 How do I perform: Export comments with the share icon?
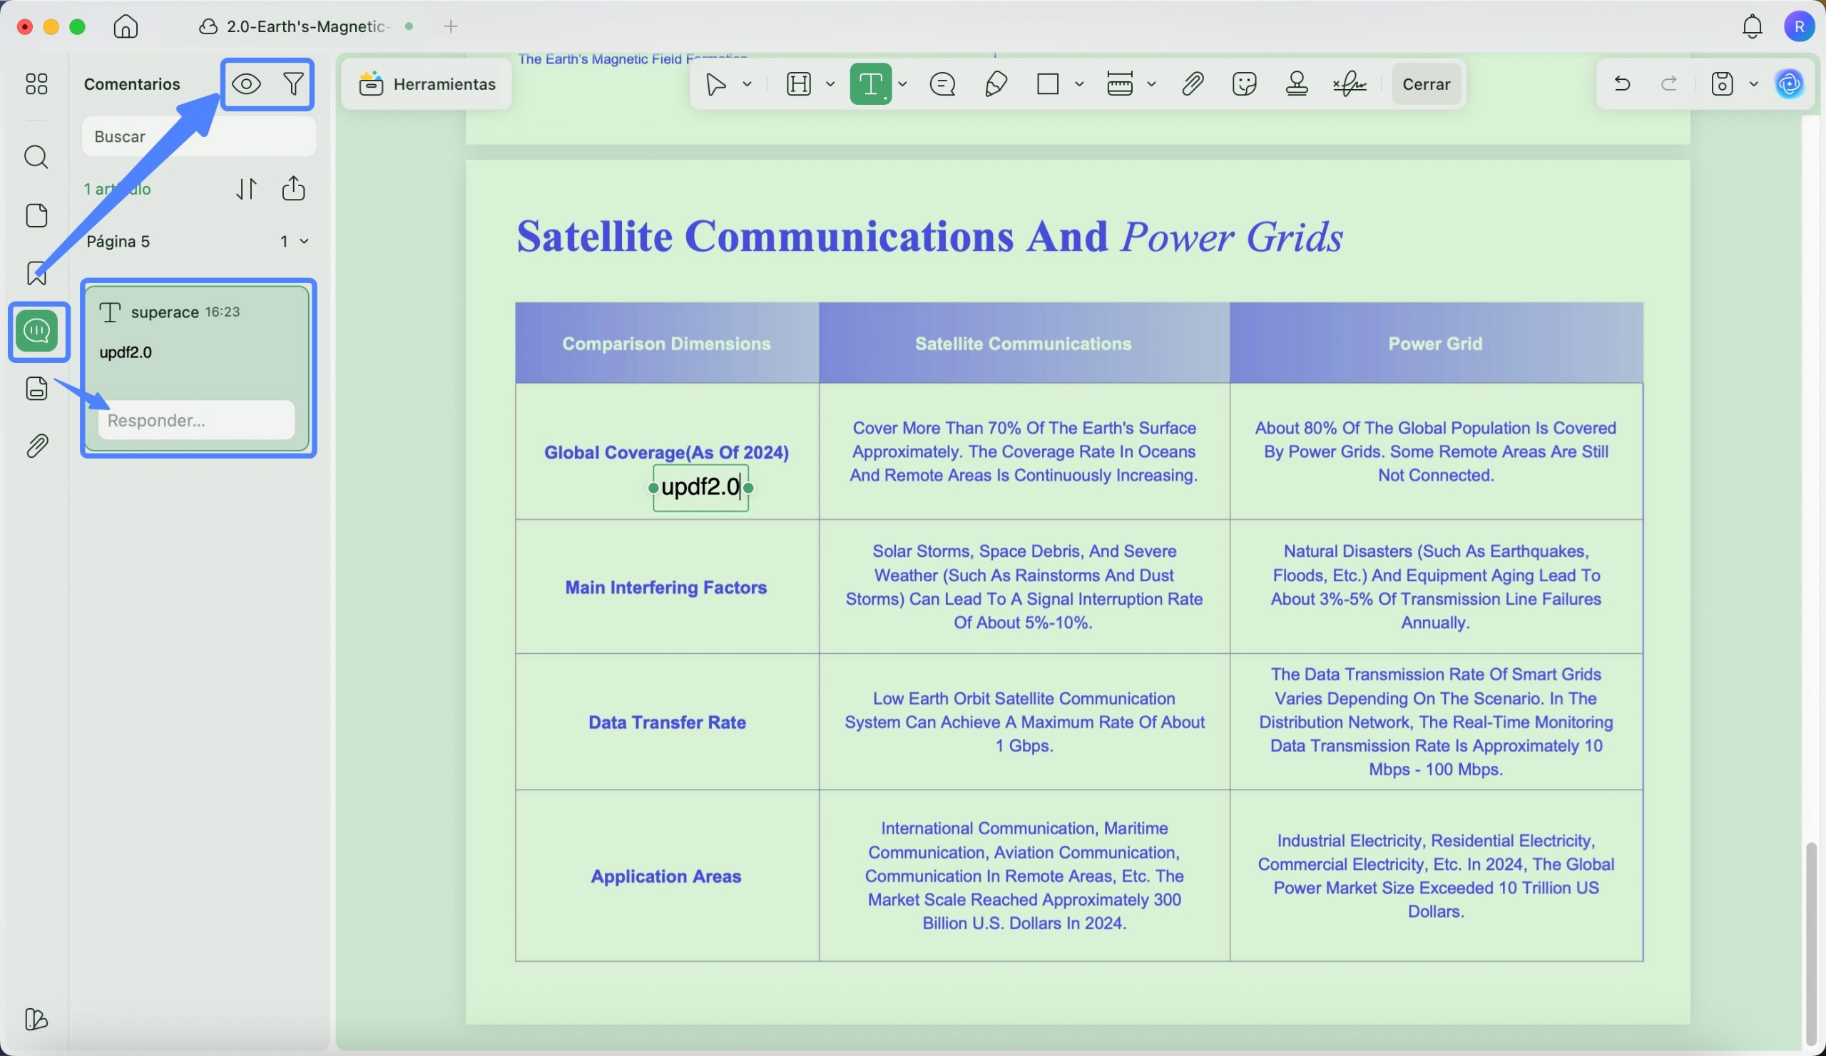click(293, 188)
